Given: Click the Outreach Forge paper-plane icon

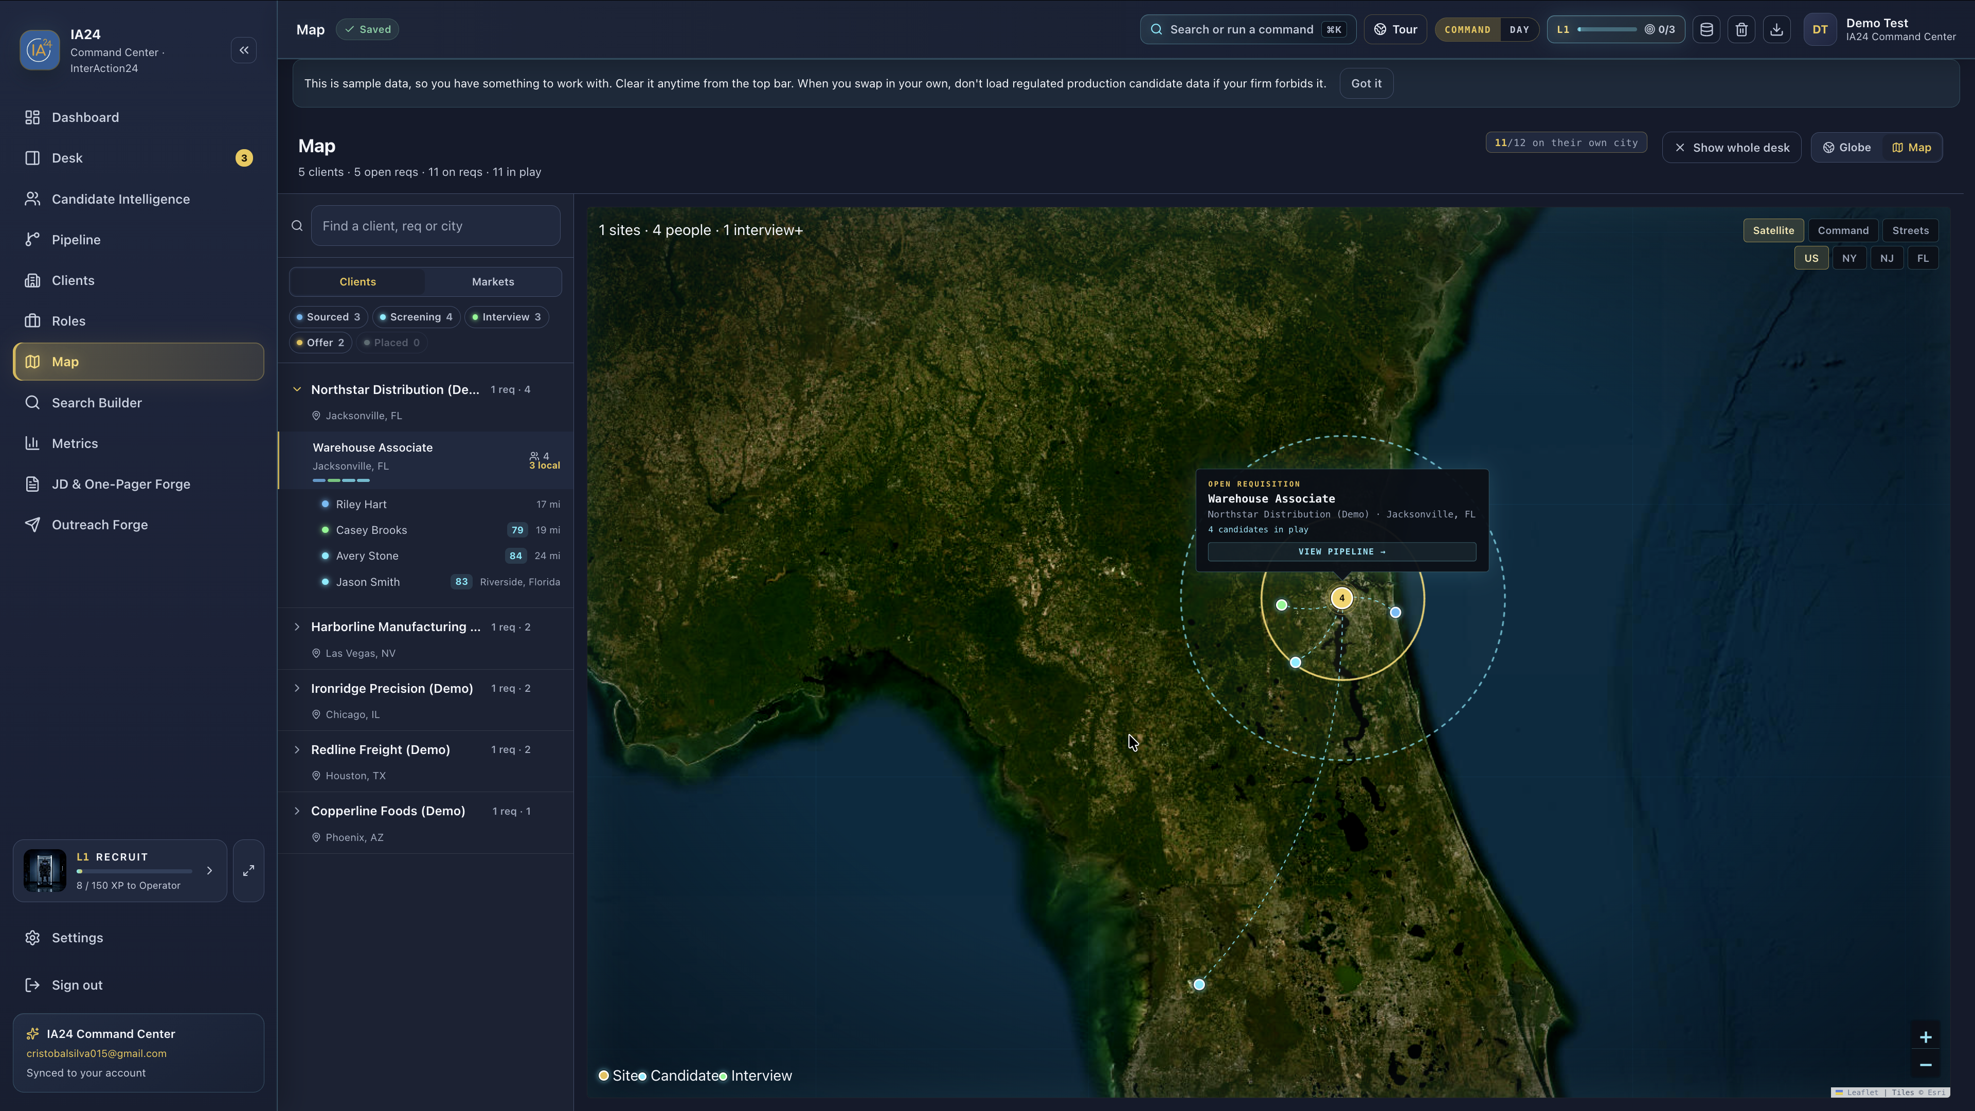Looking at the screenshot, I should (32, 525).
